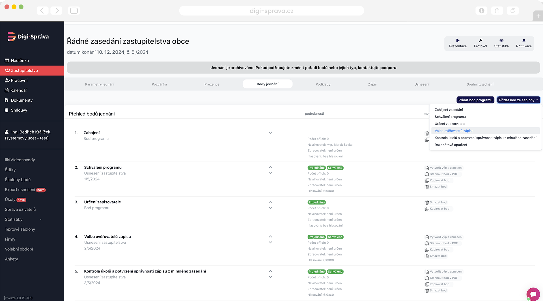543x301 pixels.
Task: Go to Kalendář in sidebar
Action: [19, 90]
